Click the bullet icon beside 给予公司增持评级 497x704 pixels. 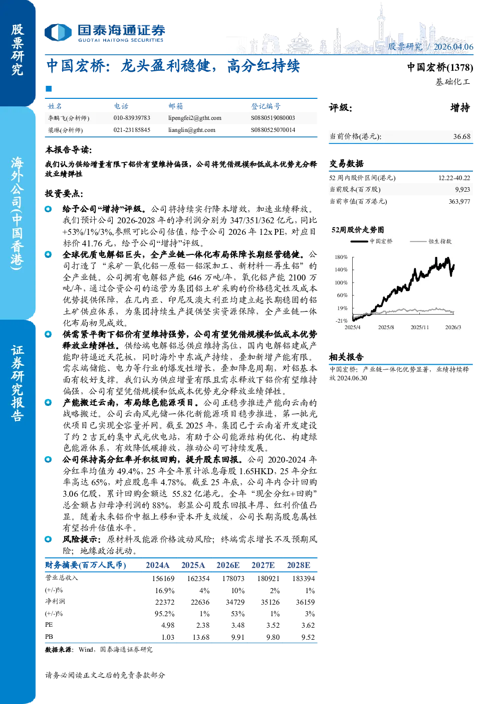(48, 209)
